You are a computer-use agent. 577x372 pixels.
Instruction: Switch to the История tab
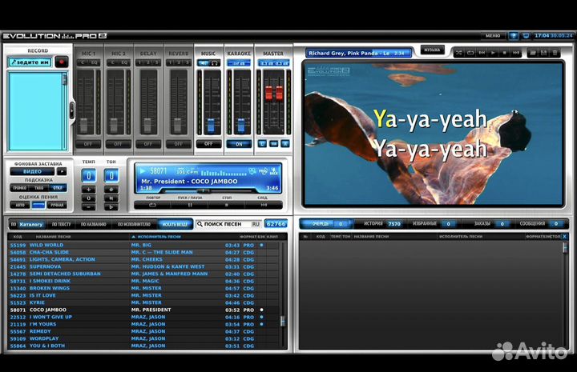pyautogui.click(x=374, y=224)
